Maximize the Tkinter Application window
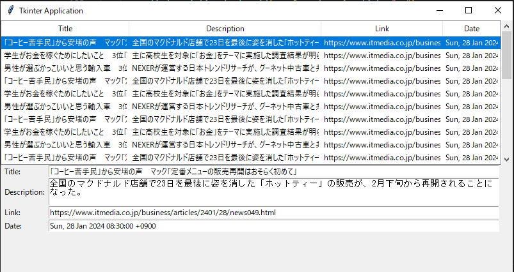 pyautogui.click(x=469, y=11)
